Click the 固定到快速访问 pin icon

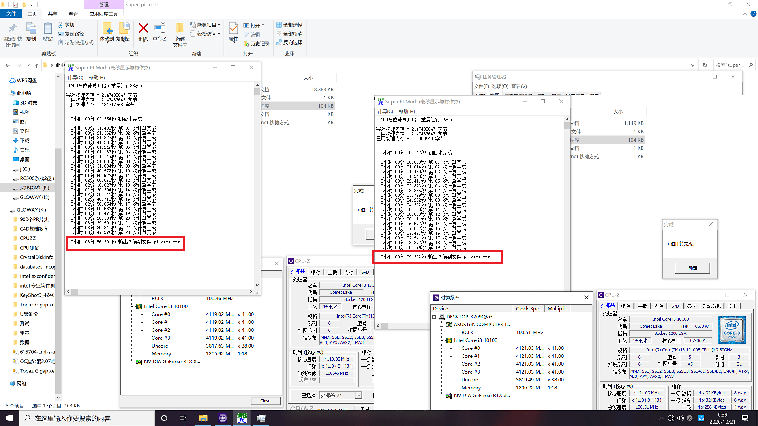pos(12,29)
